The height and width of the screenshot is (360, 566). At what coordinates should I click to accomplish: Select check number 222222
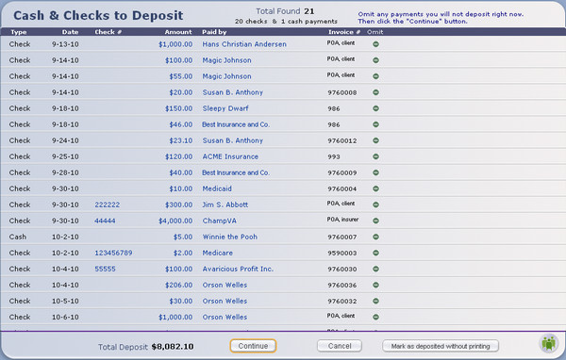[108, 205]
